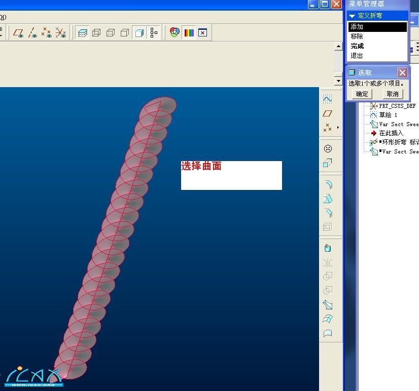Screen dimensions: 419x391
Task: Open the layers stack icon
Action: coord(82,33)
